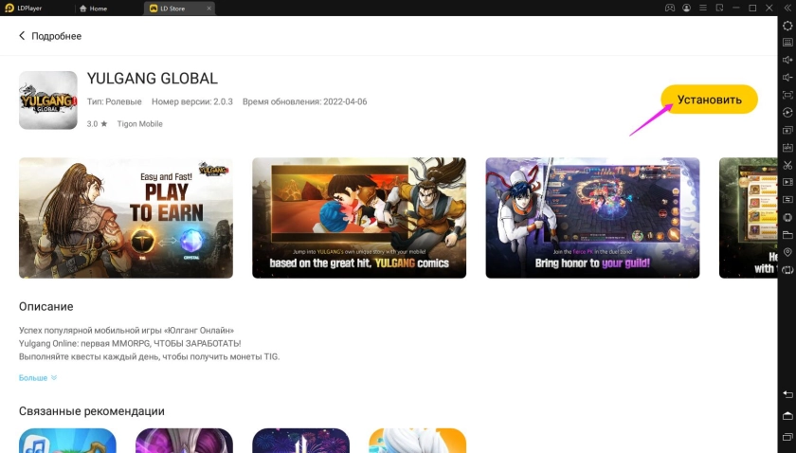This screenshot has height=453, width=796.
Task: Close the LD Store tab
Action: (209, 9)
